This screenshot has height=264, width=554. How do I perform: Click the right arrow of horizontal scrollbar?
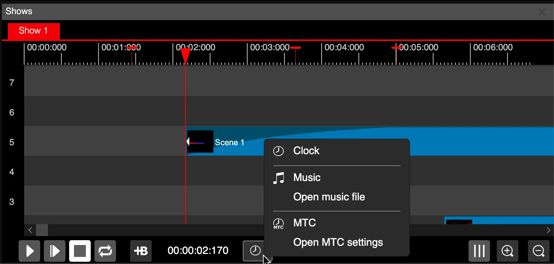click(548, 230)
